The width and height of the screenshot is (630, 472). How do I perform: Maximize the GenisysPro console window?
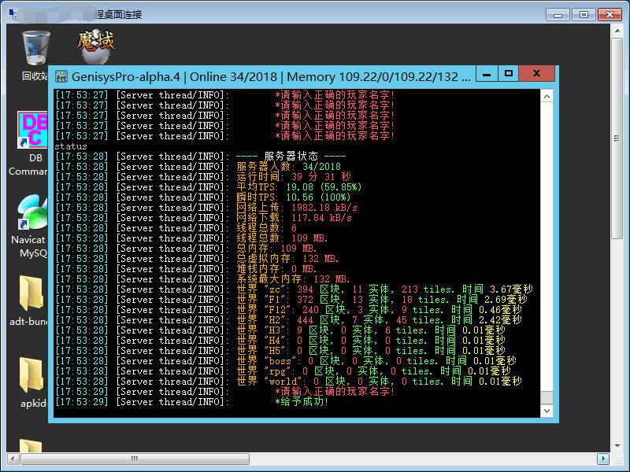coord(509,74)
